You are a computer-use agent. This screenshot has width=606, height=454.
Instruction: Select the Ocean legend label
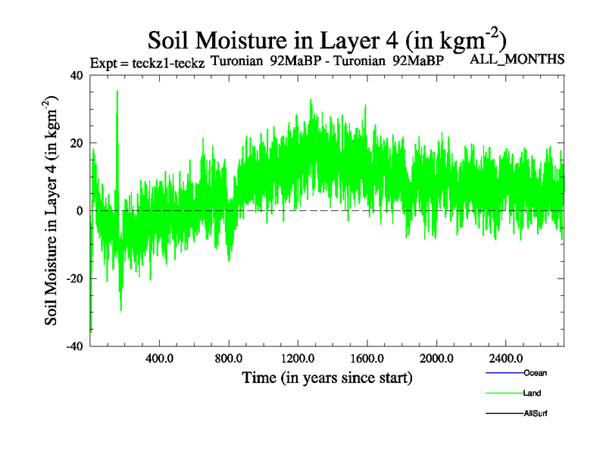[535, 374]
